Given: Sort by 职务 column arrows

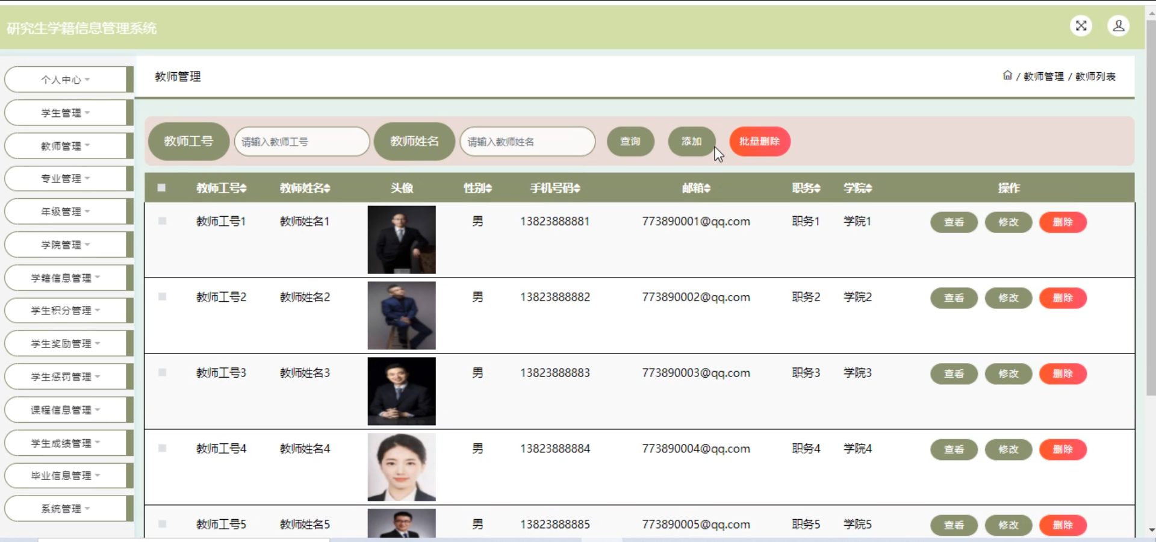Looking at the screenshot, I should 817,188.
